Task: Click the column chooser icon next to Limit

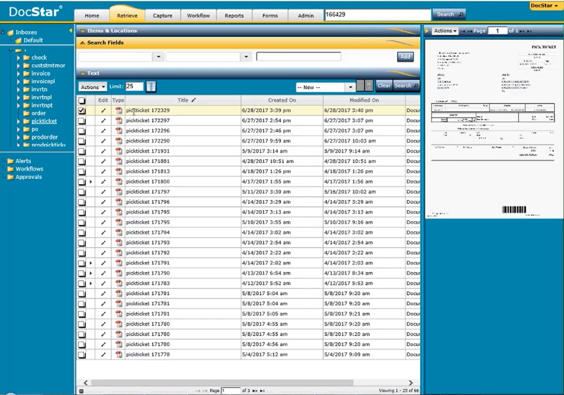Action: coord(151,87)
